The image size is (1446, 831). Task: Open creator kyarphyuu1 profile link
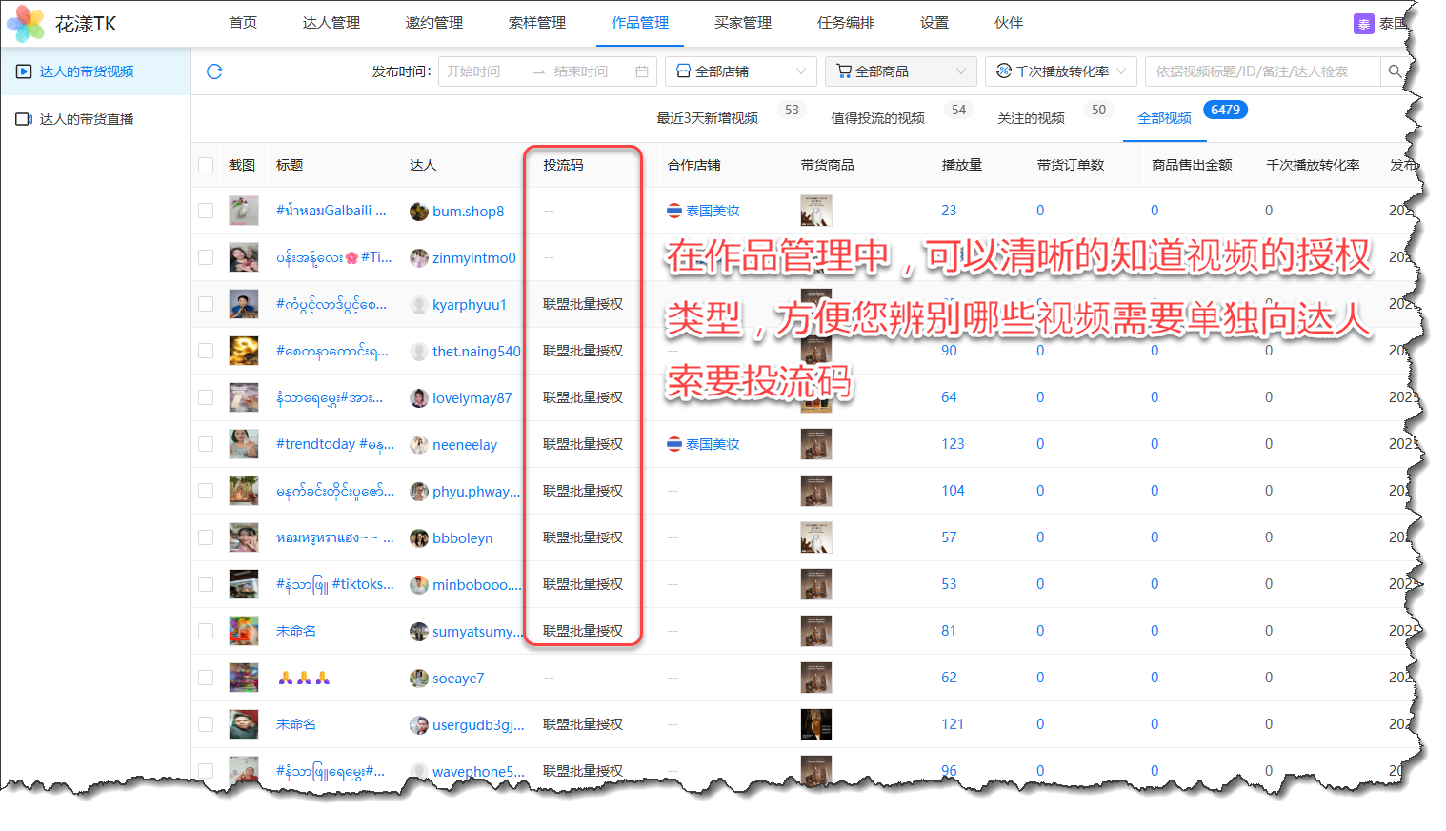coord(469,305)
